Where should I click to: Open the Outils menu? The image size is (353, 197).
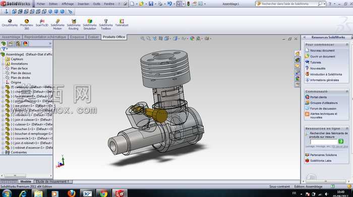click(96, 4)
